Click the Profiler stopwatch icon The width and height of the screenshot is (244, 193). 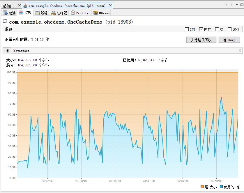click(73, 13)
